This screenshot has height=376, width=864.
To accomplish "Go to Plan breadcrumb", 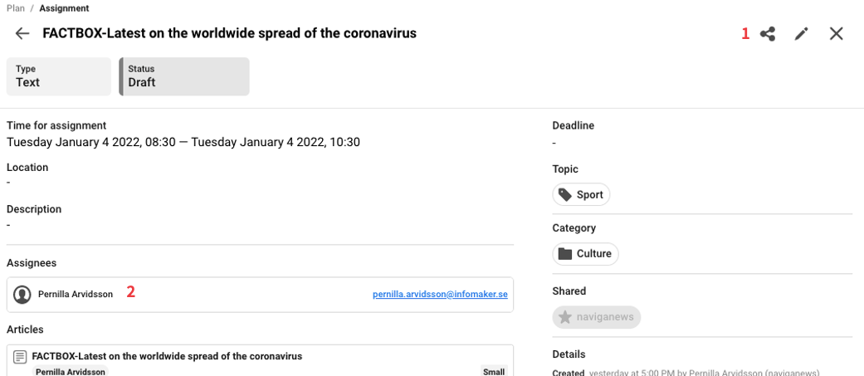I will click(16, 8).
